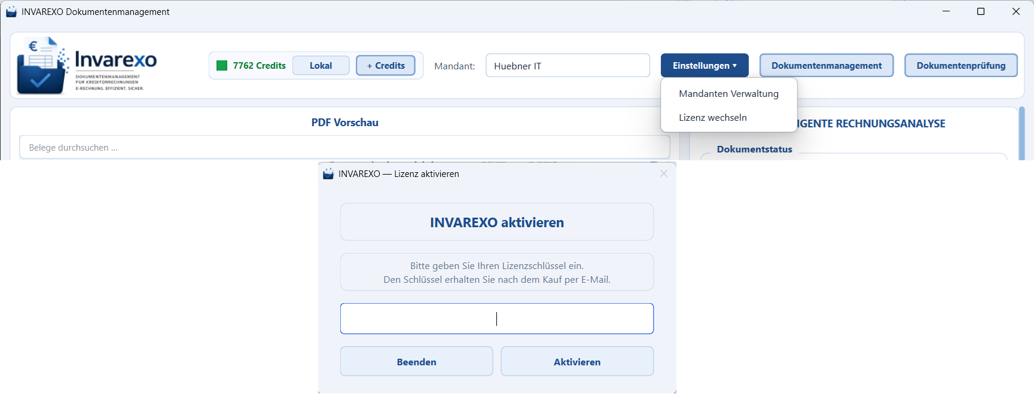Click the Lokal button
The height and width of the screenshot is (400, 1034).
click(x=321, y=66)
